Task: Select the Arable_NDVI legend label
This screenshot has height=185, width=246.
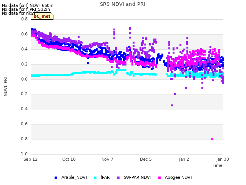Action: [x=74, y=177]
